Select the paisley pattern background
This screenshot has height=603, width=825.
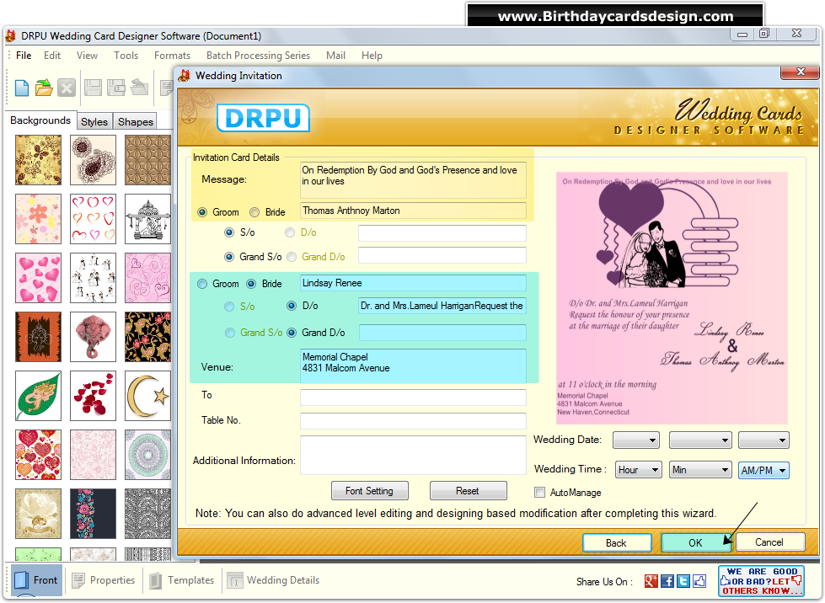(x=94, y=160)
